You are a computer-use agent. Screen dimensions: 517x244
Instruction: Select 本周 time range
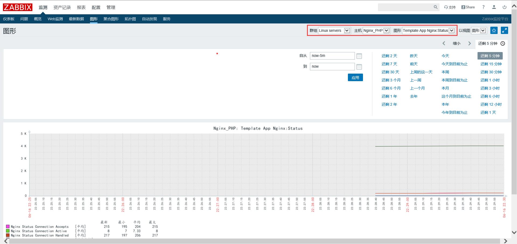click(x=445, y=72)
